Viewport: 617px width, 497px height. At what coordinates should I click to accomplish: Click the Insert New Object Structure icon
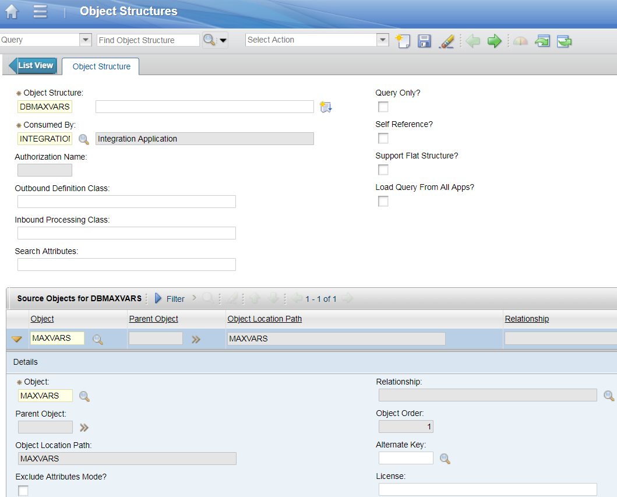(x=403, y=41)
